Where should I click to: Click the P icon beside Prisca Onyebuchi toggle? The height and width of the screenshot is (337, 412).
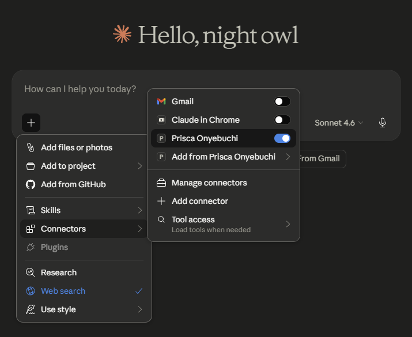[161, 138]
